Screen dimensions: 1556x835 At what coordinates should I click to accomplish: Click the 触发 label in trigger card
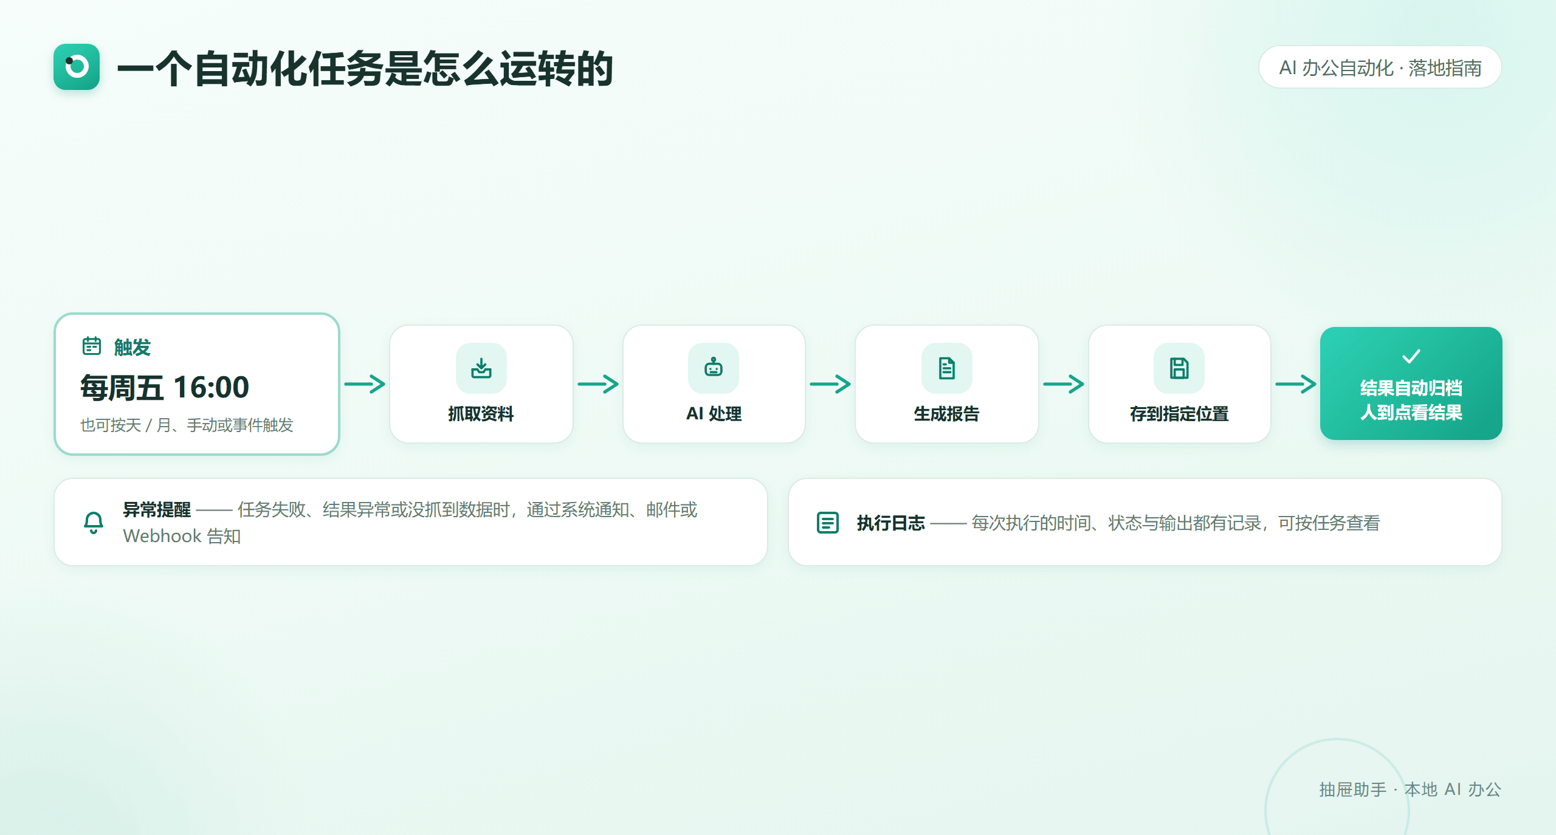click(x=133, y=347)
